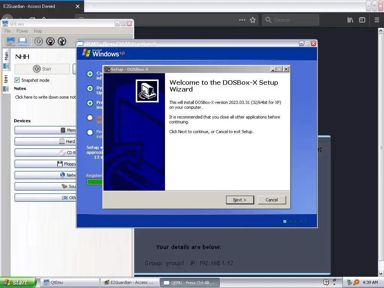Bookmark this page with the star icon
The width and height of the screenshot is (384, 288).
[x=253, y=20]
